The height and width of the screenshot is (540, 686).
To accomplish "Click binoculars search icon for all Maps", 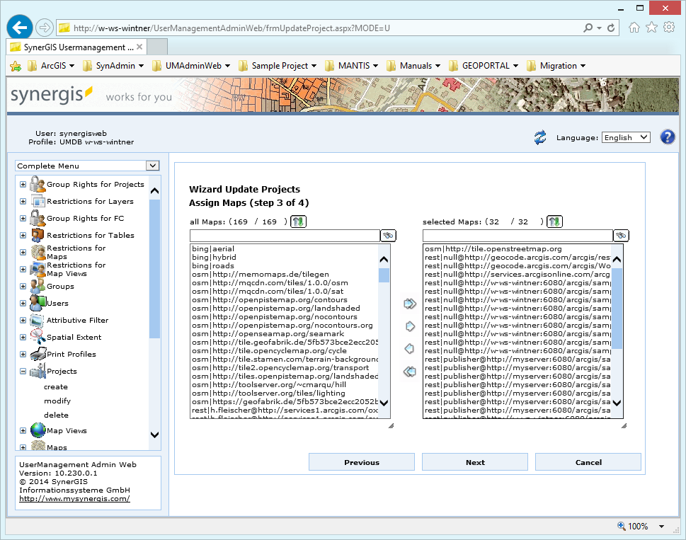I will [388, 236].
